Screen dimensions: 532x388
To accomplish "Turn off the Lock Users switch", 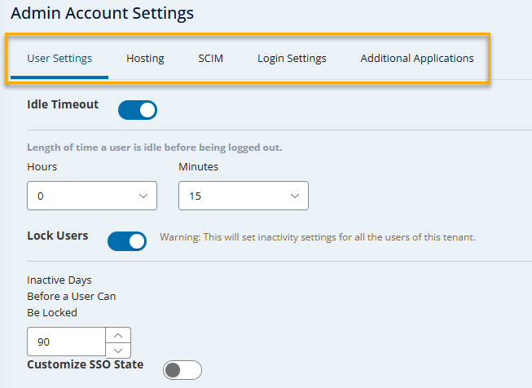I will click(x=127, y=240).
